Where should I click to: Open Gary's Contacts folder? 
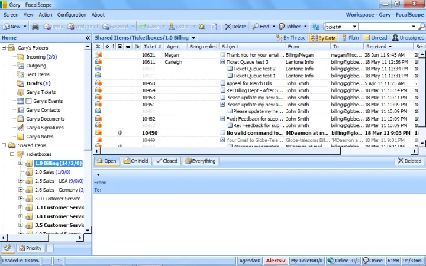[43, 110]
